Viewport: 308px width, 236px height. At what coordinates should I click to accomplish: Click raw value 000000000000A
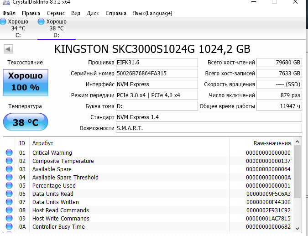click(268, 178)
